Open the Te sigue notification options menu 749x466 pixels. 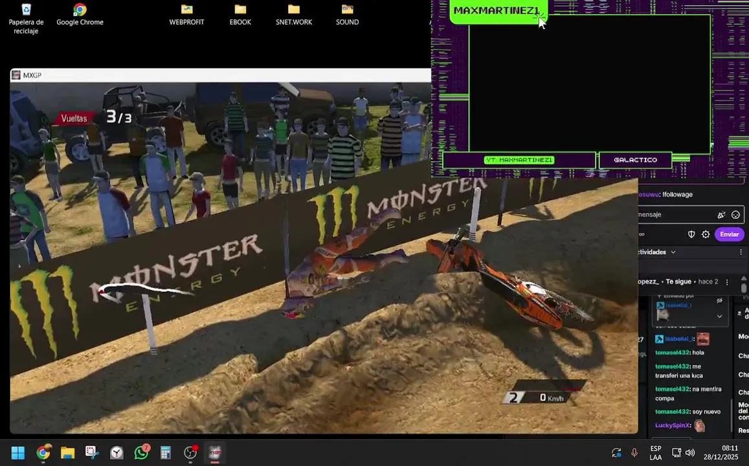point(727,282)
